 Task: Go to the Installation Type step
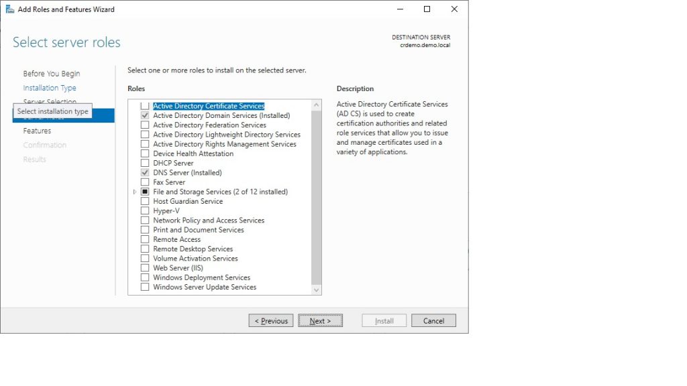pos(50,88)
